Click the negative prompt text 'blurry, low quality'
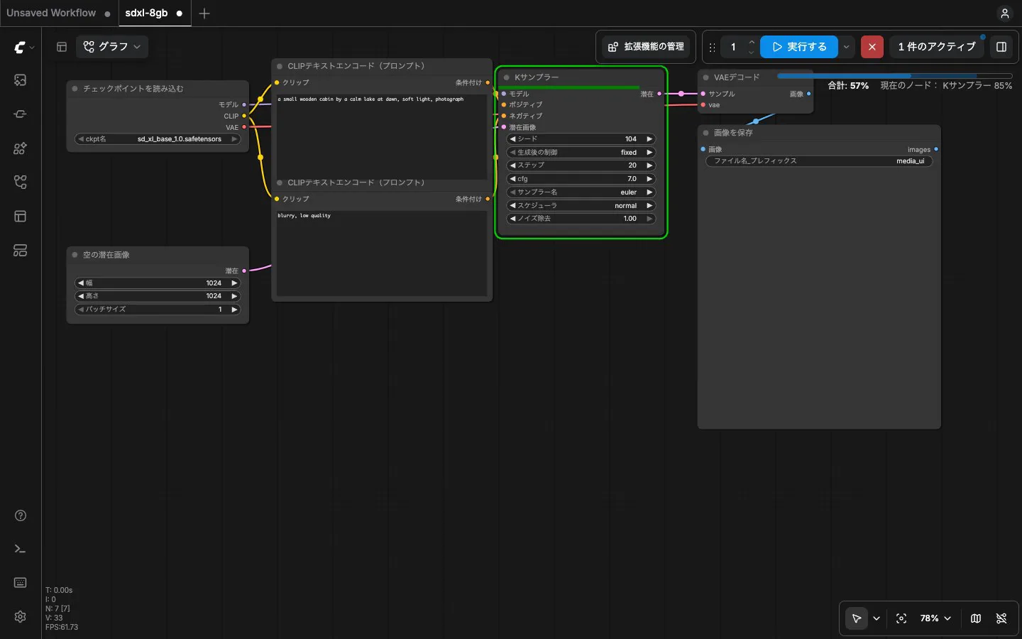The image size is (1022, 639). [304, 215]
